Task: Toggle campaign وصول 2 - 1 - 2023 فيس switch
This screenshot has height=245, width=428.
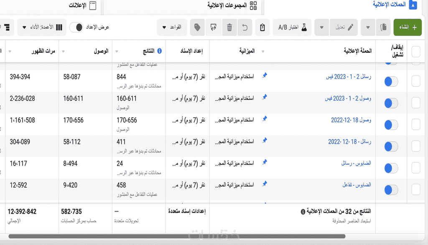Action: (391, 103)
